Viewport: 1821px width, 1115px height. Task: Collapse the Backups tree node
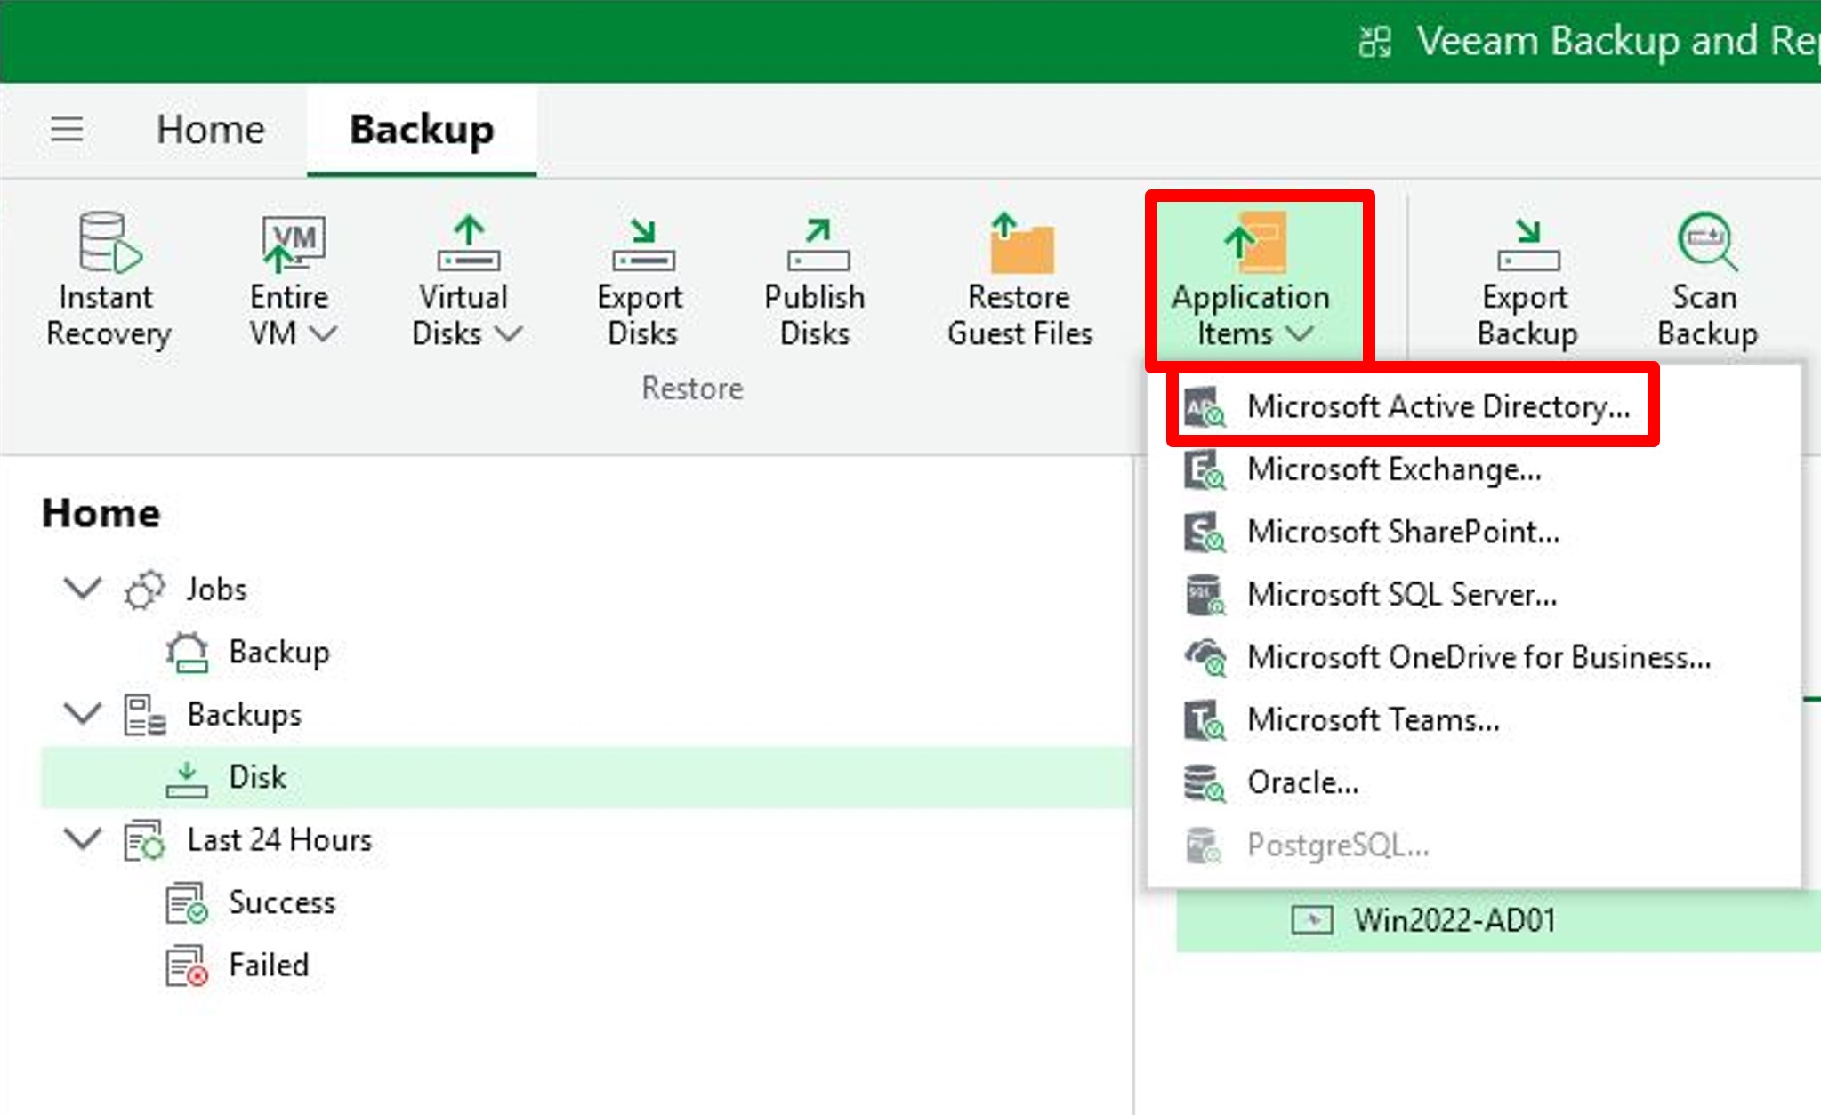[83, 713]
